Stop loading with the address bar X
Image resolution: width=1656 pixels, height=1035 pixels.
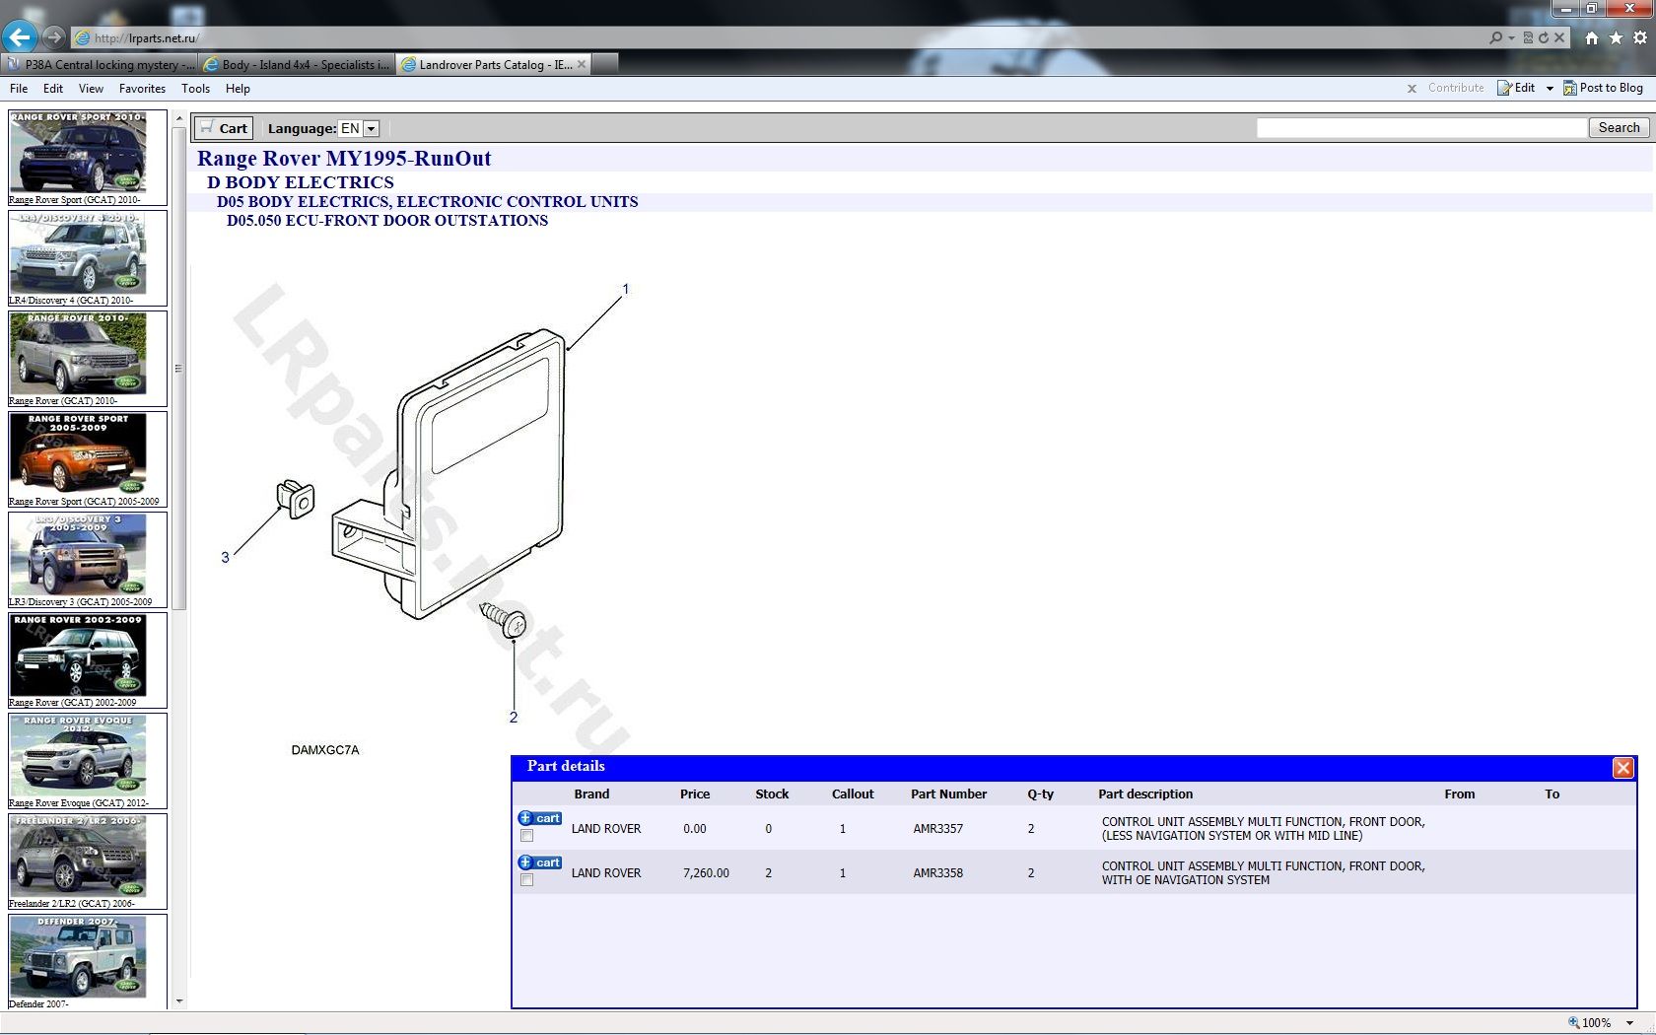[x=1559, y=37]
